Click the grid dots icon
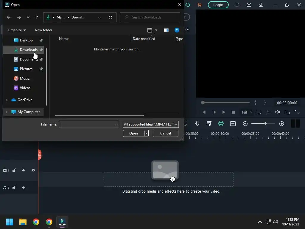The height and width of the screenshot is (229, 305). 187,30
